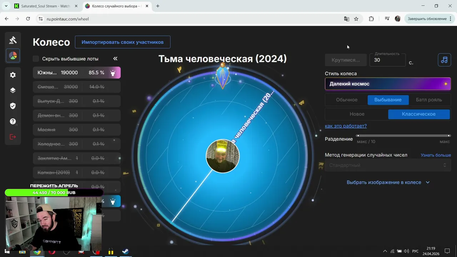Click Chrome translate page icon

pyautogui.click(x=346, y=19)
